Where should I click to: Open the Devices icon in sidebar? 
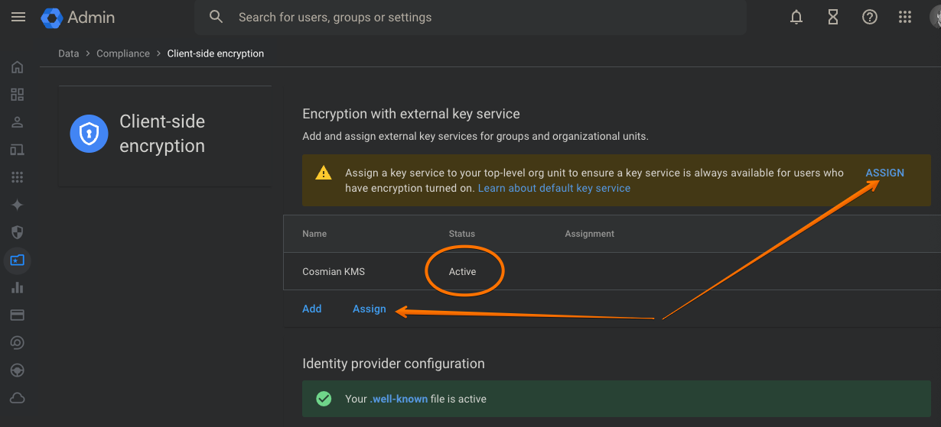pyautogui.click(x=17, y=150)
